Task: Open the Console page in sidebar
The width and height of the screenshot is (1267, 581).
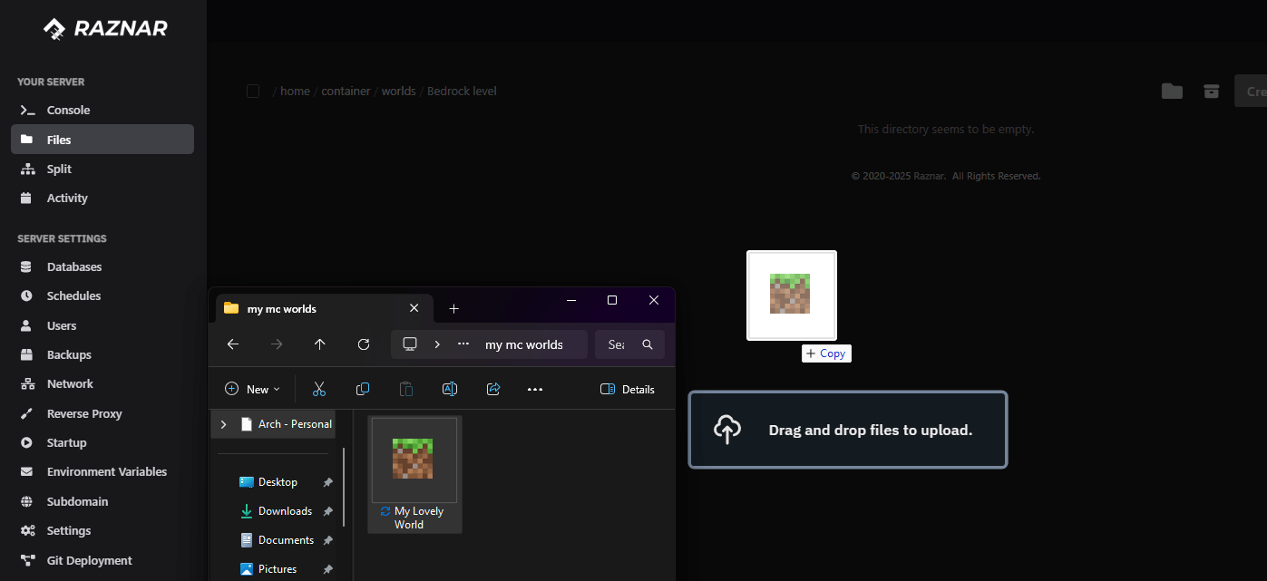Action: pos(68,110)
